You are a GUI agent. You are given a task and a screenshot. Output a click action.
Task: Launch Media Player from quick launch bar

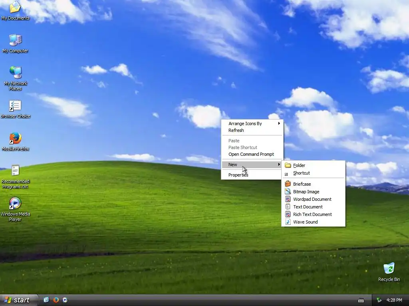[x=65, y=300]
